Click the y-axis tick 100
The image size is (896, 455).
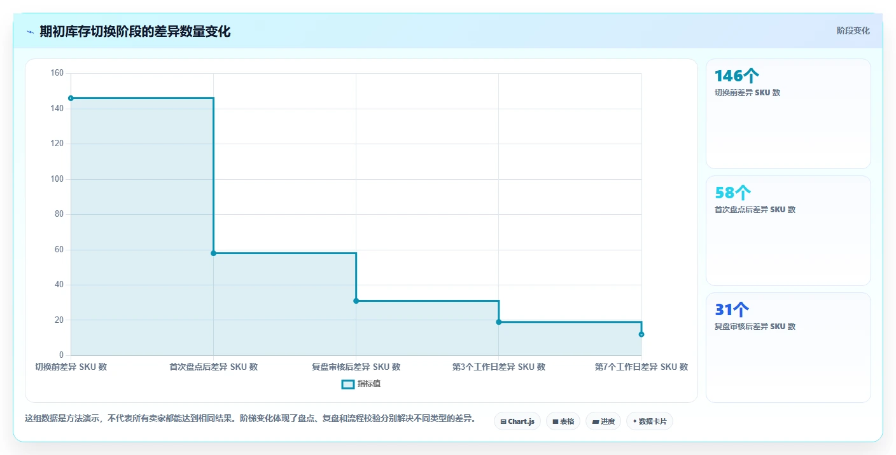[x=57, y=179]
